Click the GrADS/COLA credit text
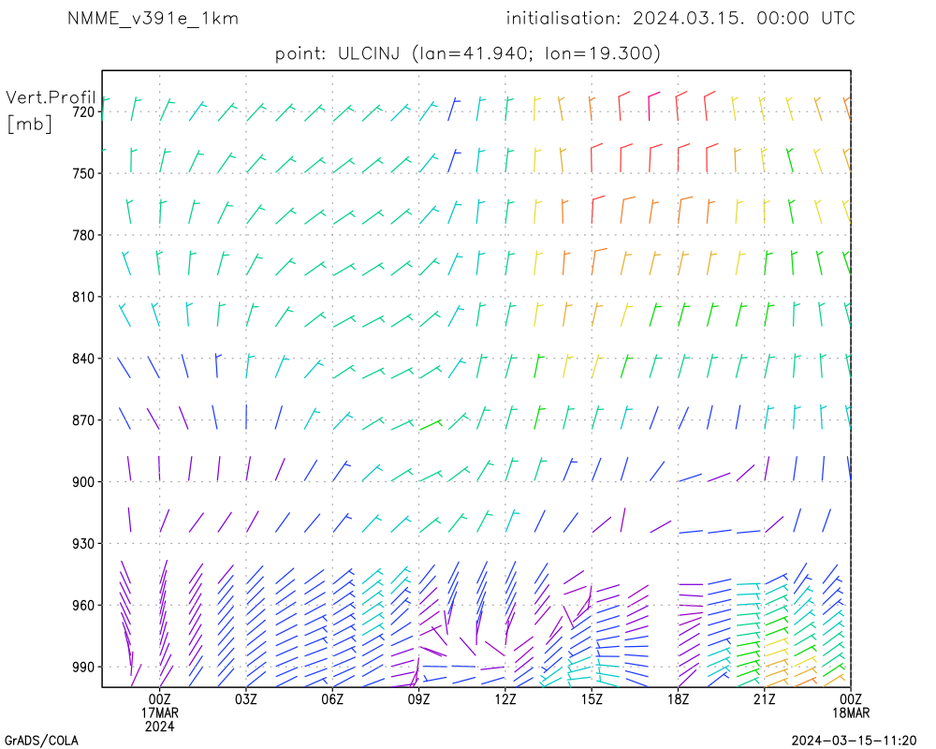936x749 pixels. 41,741
